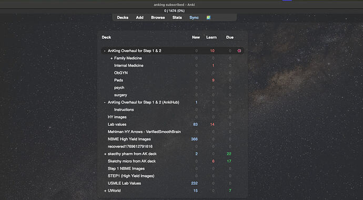
Task: Open the AnKing Overhaul for Step 1 & 2 deck
Action: 135,50
